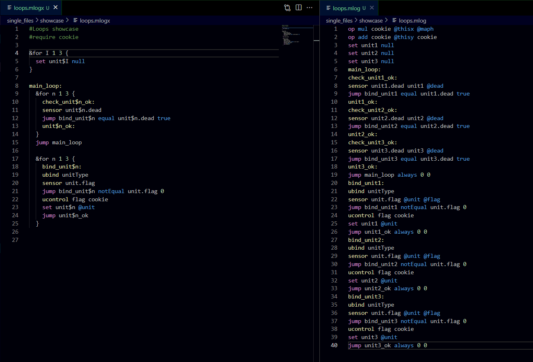Viewport: 533px width, 362px height.
Task: Close the loops.mlog tab
Action: pos(372,8)
